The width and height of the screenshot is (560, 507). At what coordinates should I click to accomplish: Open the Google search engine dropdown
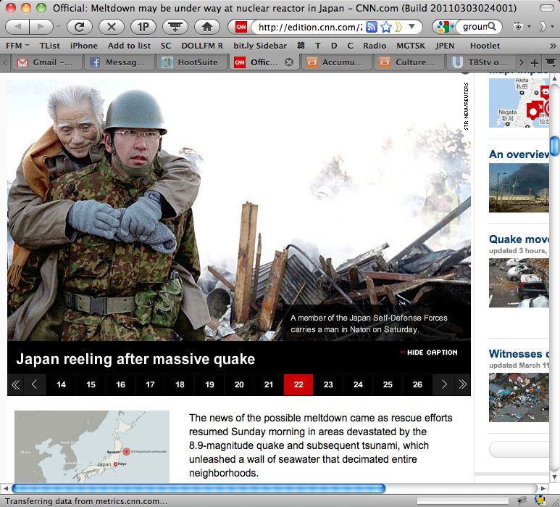pos(443,27)
